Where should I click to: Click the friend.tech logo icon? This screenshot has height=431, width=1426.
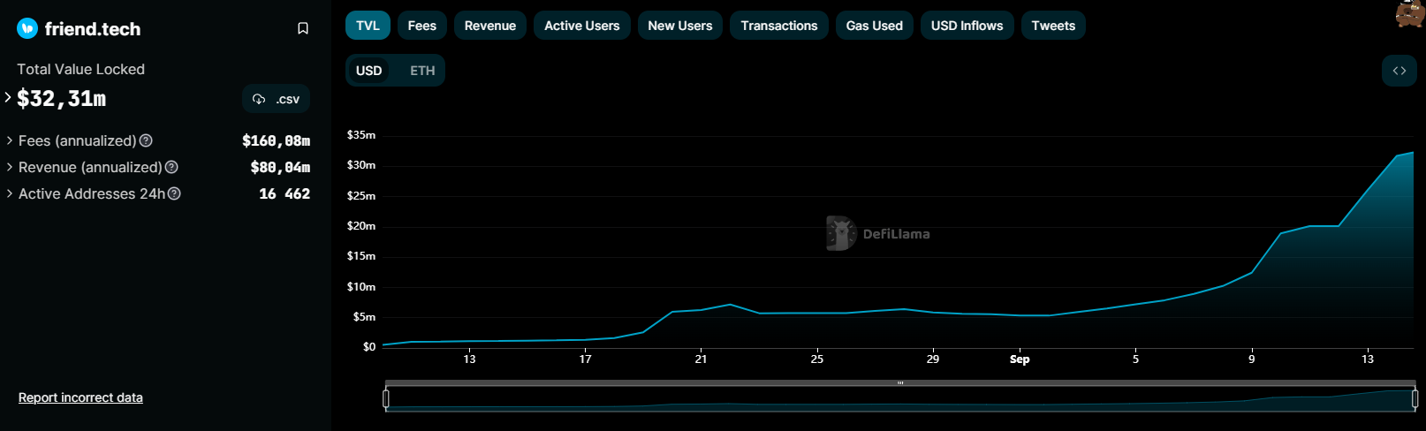(x=27, y=29)
